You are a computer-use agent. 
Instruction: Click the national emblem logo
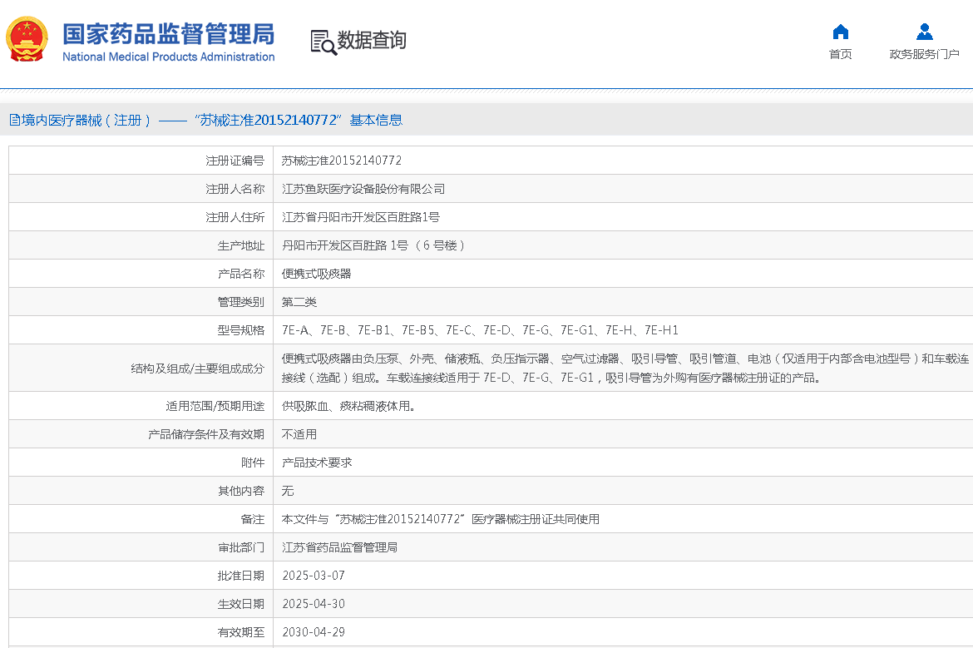(27, 40)
